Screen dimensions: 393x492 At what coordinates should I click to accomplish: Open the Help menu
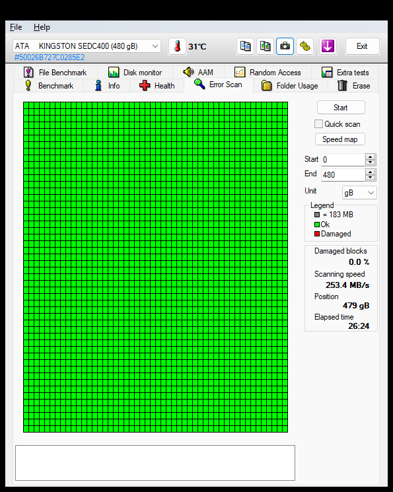coord(42,27)
